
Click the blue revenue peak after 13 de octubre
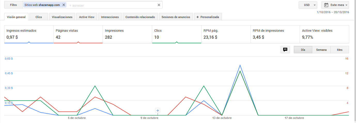(x=240, y=65)
